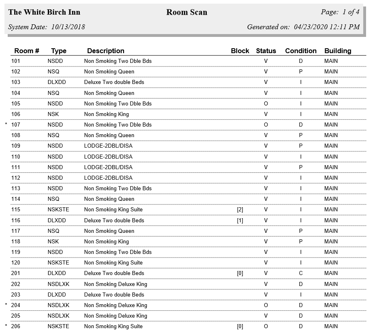Screen dimensions: 375x331
Task: Click 'Generated on: 04/23/2020 12:11 PM'
Action: [x=303, y=26]
